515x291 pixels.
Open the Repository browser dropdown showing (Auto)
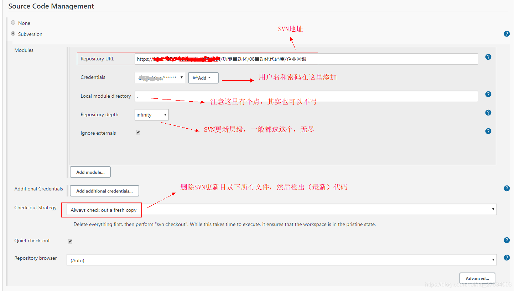493,259
